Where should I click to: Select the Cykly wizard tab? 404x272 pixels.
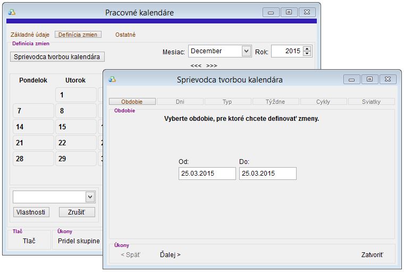(323, 102)
